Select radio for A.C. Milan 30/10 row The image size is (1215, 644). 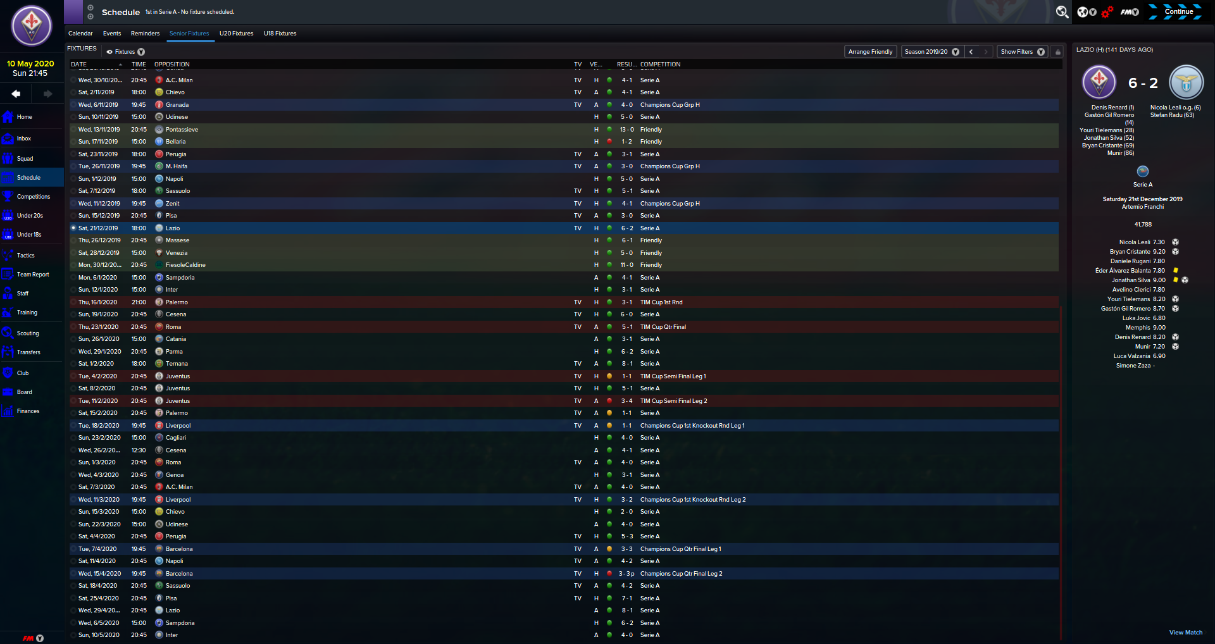pyautogui.click(x=73, y=80)
